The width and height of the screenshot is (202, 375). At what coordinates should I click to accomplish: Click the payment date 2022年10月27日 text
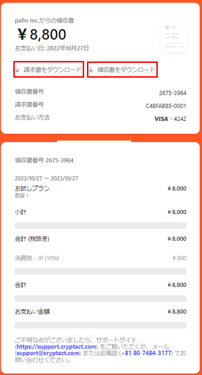[x=68, y=48]
